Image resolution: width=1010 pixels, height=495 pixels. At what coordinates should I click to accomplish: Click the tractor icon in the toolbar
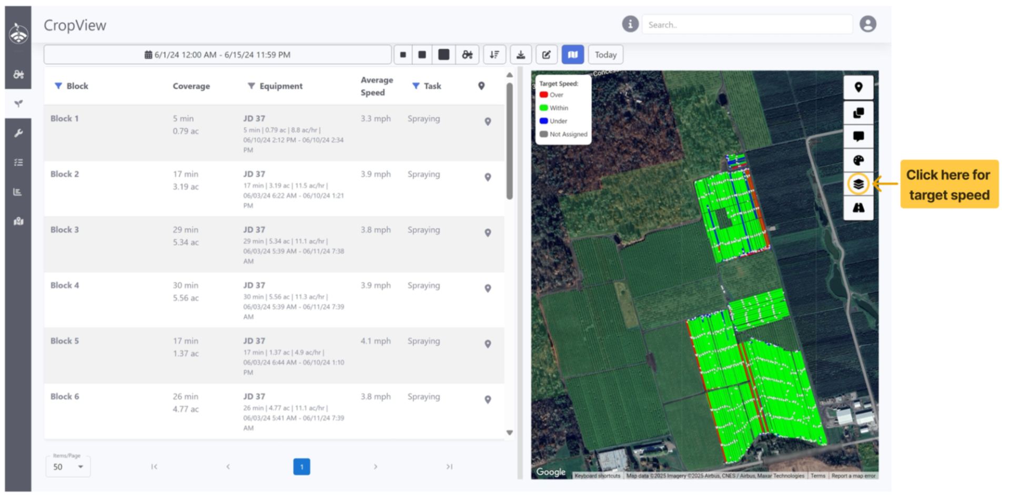click(467, 55)
